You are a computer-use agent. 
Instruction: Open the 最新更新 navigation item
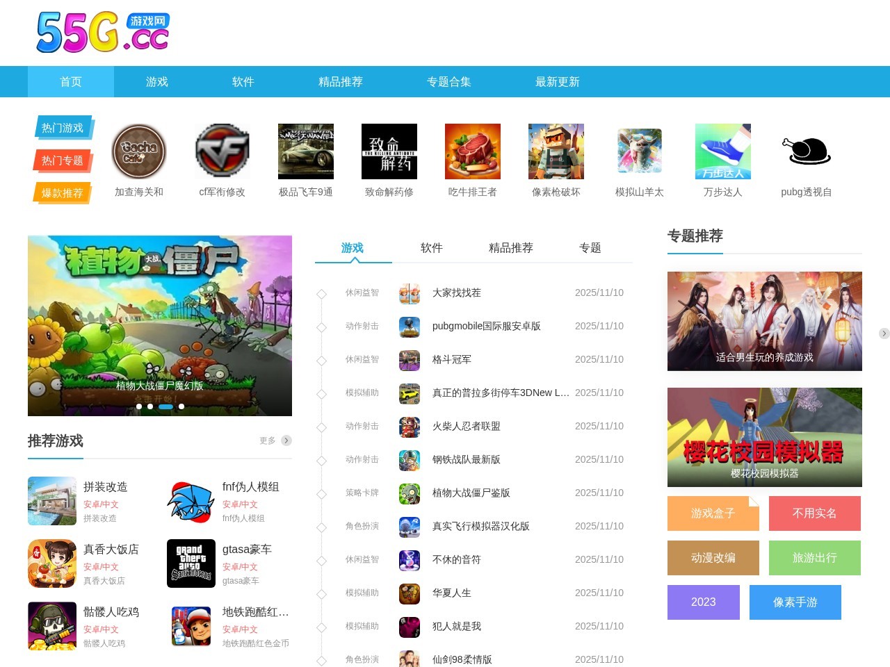tap(557, 82)
